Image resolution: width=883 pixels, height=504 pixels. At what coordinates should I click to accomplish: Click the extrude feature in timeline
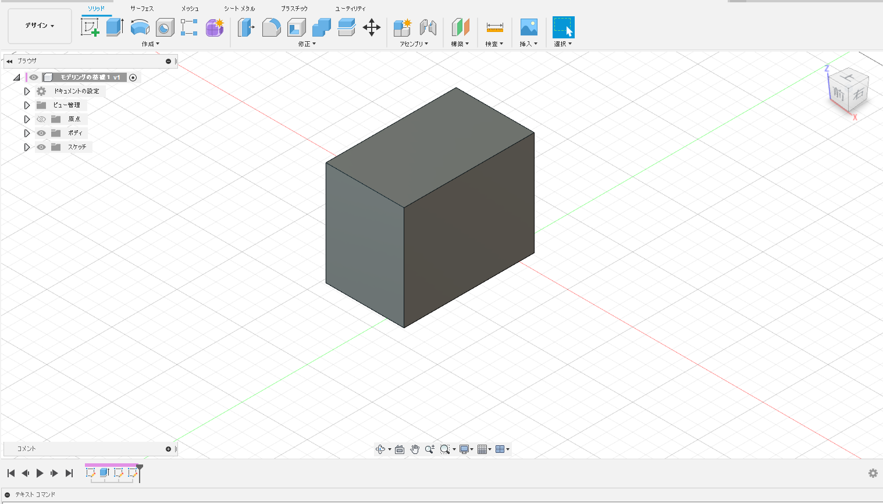click(x=104, y=473)
